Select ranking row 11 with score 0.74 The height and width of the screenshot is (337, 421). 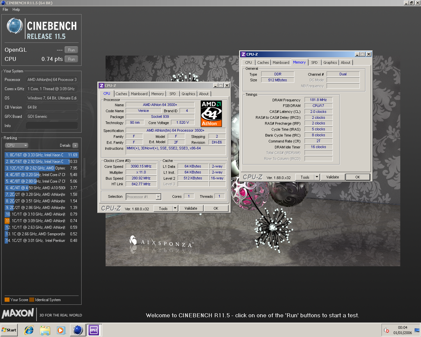point(41,221)
